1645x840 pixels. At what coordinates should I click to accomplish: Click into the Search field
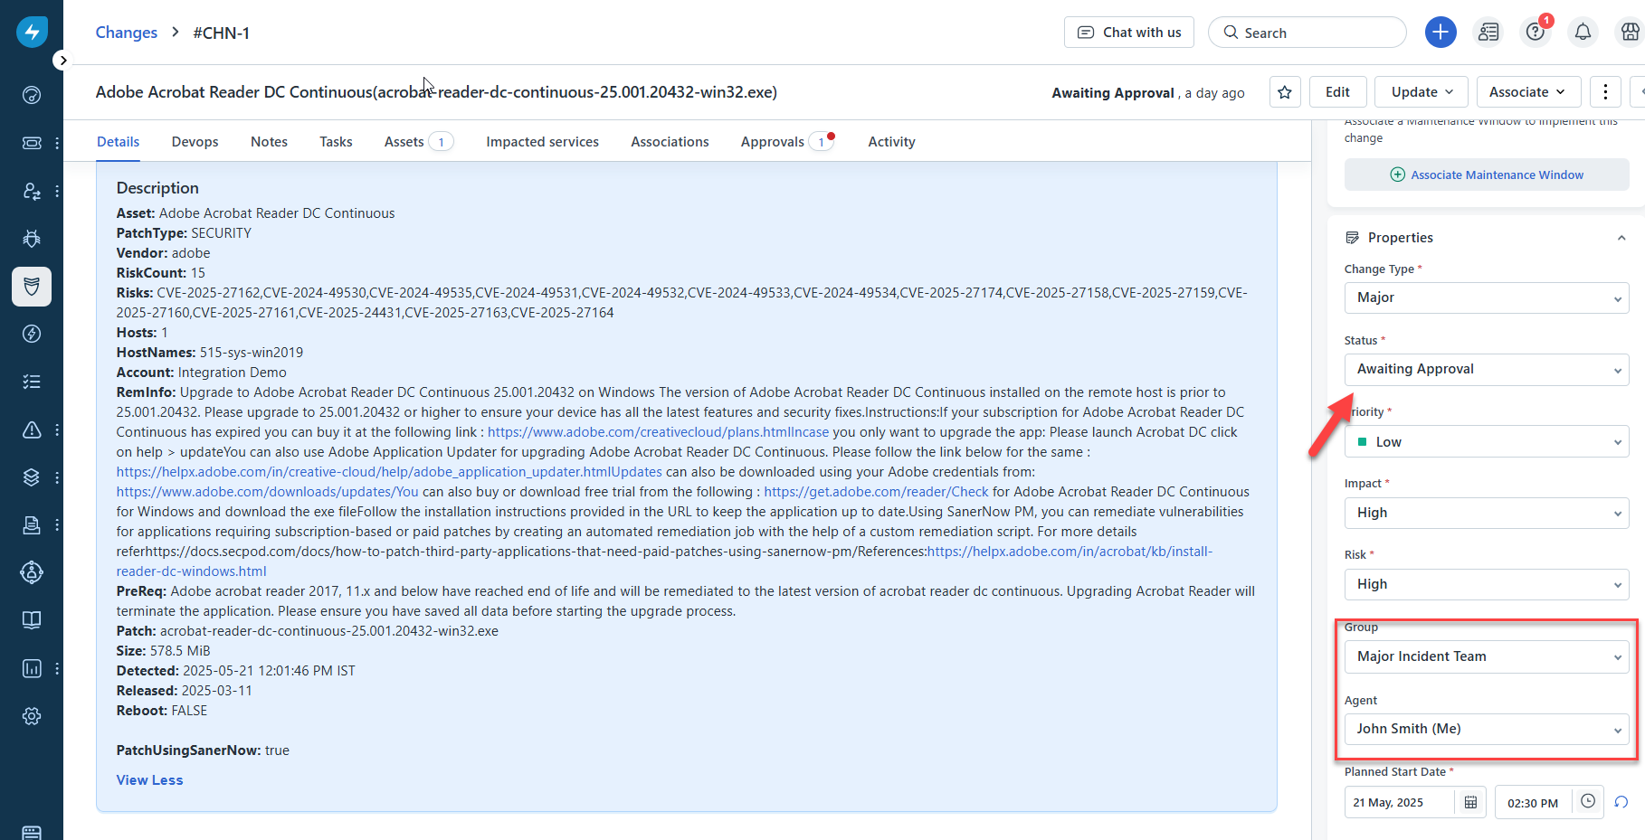1307,33
